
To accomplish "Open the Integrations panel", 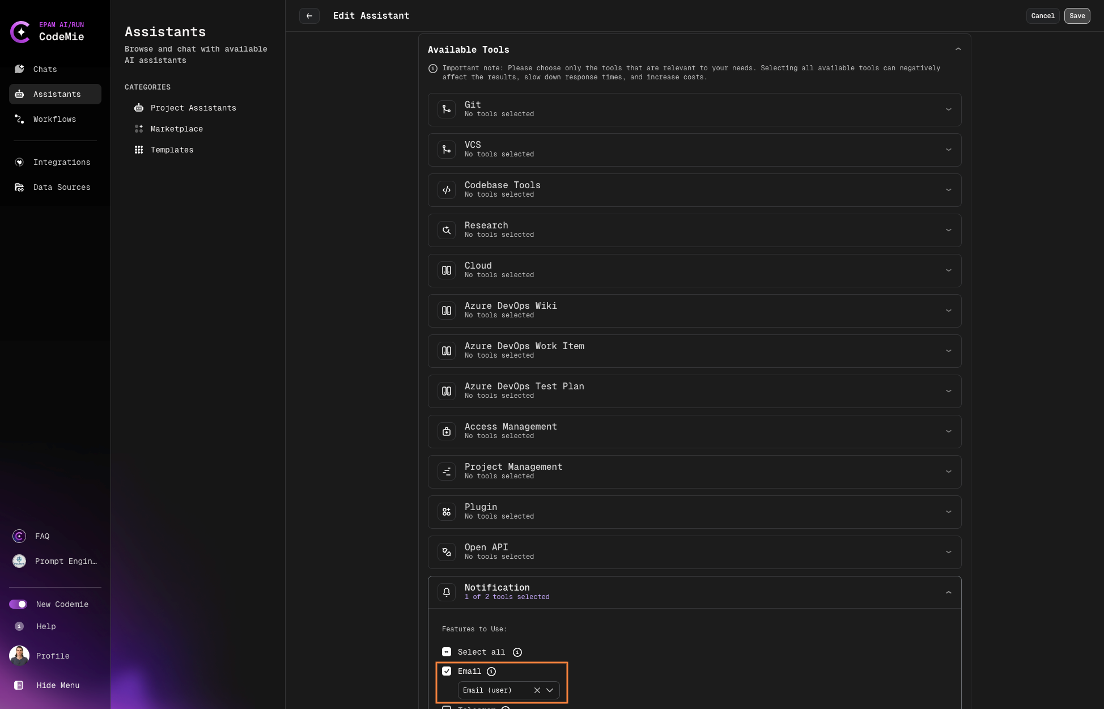I will [62, 162].
